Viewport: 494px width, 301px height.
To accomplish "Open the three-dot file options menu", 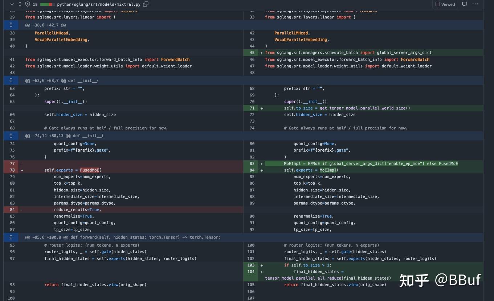I will tap(475, 4).
